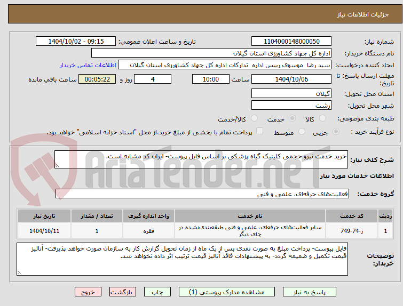Click the نام خدمت column header
The width and height of the screenshot is (403, 306).
click(x=250, y=216)
